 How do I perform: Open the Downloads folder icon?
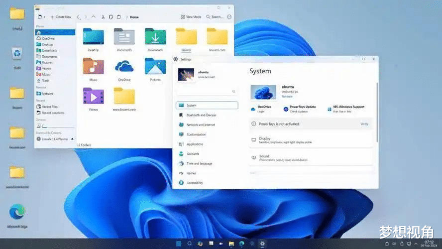coord(155,37)
